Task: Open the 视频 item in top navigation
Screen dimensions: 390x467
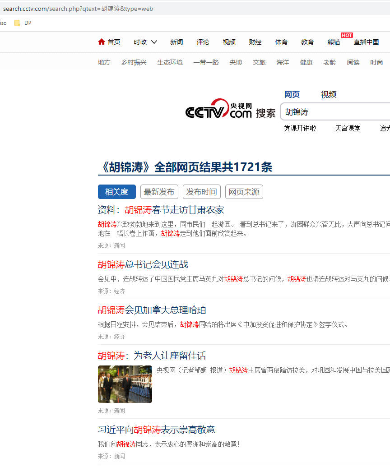Action: tap(229, 42)
